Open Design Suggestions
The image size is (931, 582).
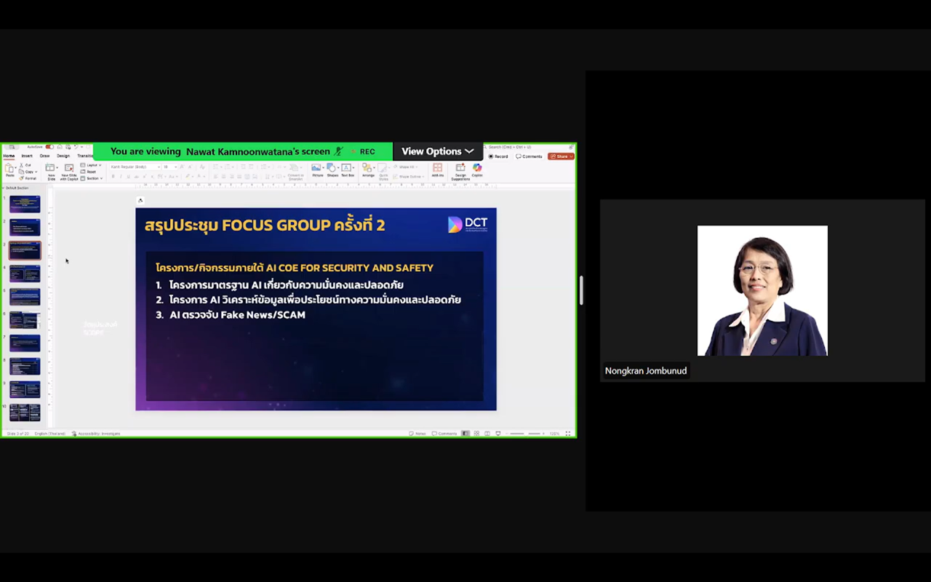(460, 172)
